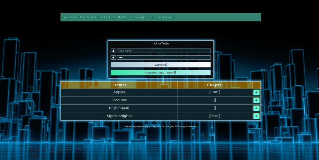The width and height of the screenshot is (319, 160).
Task: Focus the Team Name input field
Action: (164, 51)
